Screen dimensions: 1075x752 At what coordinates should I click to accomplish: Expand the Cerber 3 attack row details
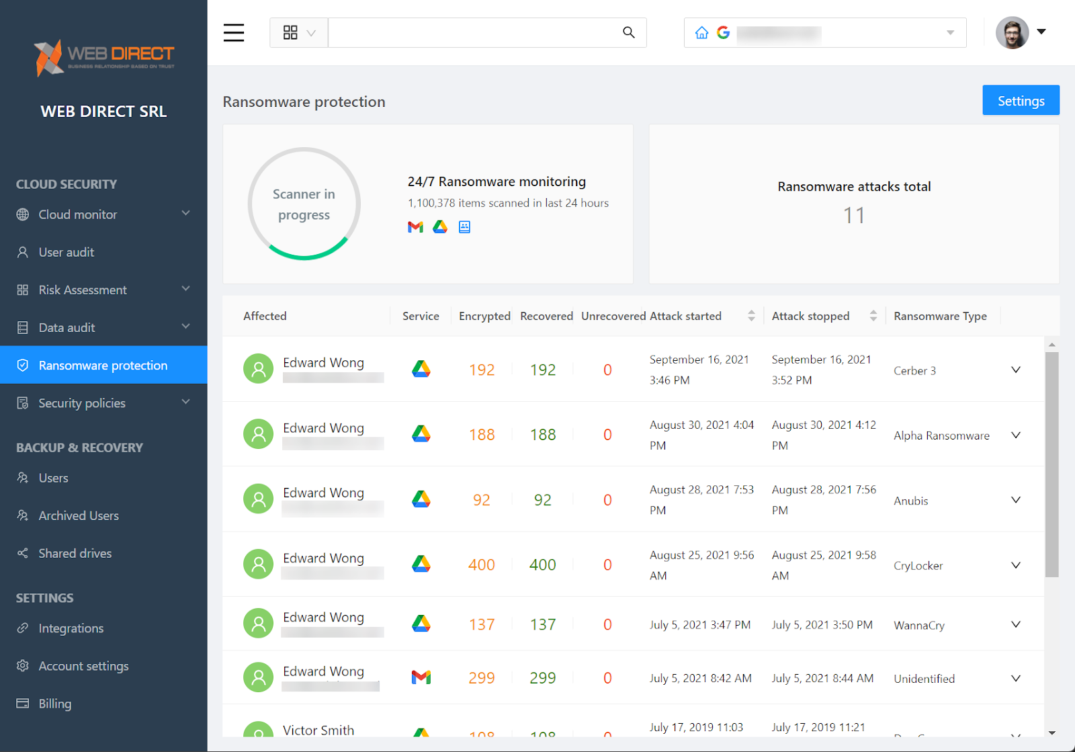[1015, 370]
